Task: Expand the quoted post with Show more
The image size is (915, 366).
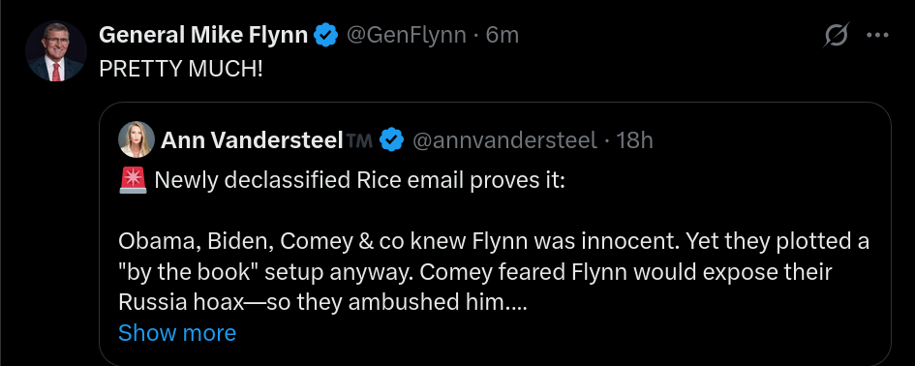Action: [x=177, y=333]
